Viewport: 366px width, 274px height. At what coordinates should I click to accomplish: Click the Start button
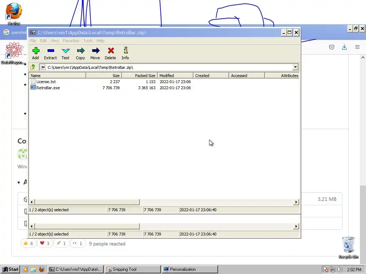pos(10,269)
